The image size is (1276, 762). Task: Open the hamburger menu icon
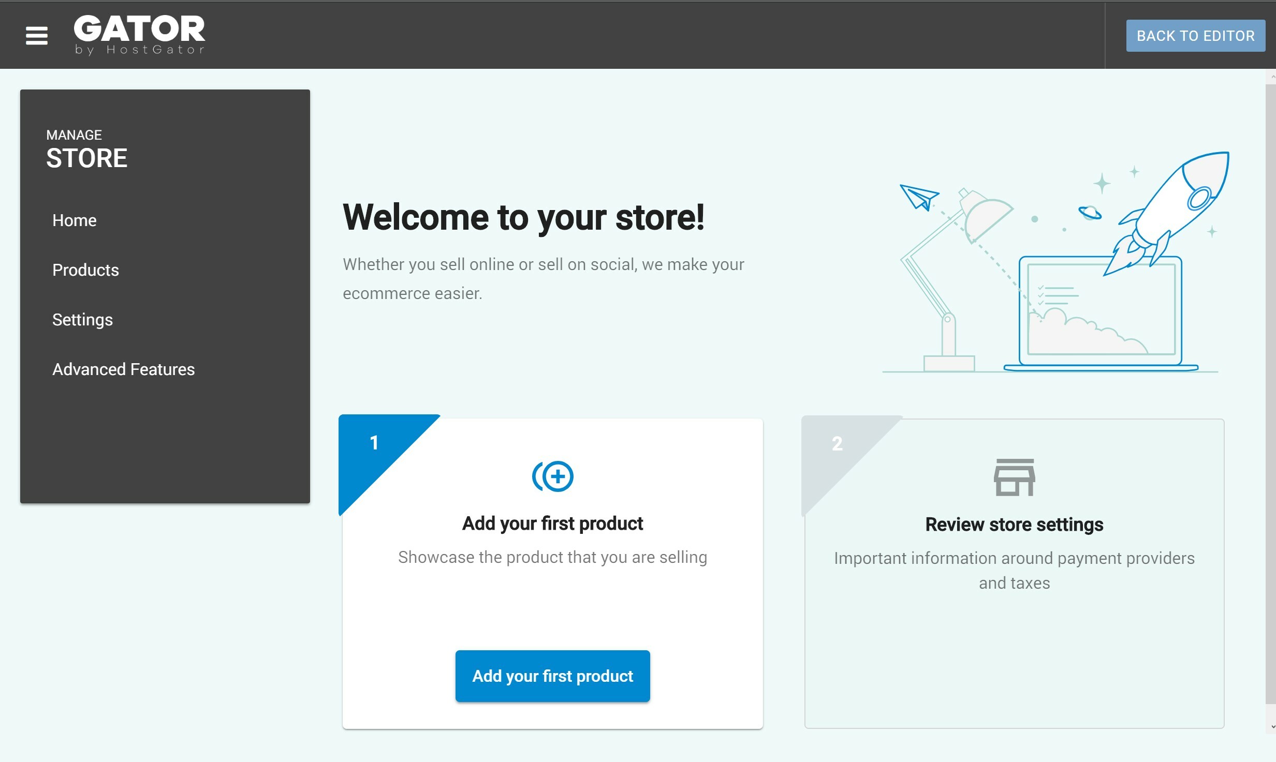point(36,35)
